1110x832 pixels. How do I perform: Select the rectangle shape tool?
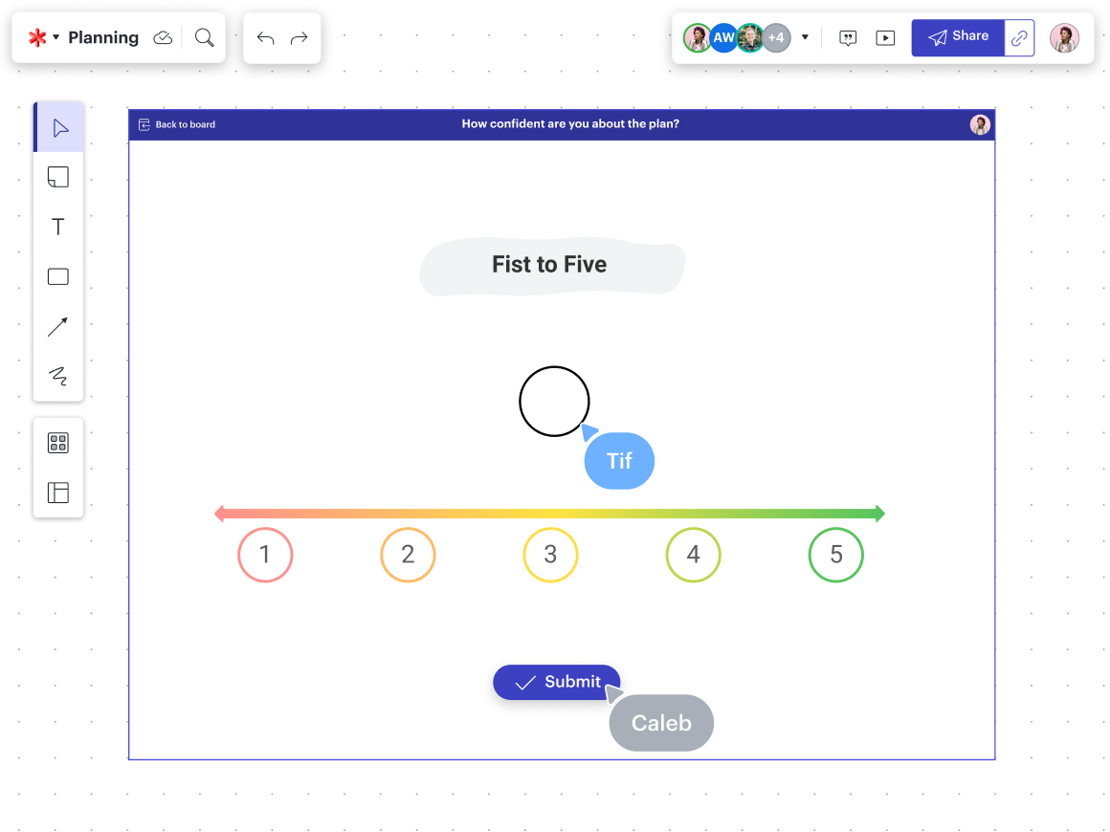pyautogui.click(x=58, y=277)
